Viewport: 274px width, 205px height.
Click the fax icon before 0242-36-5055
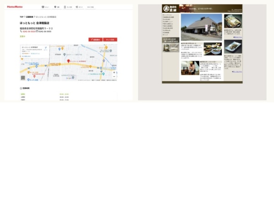[x=37, y=31]
